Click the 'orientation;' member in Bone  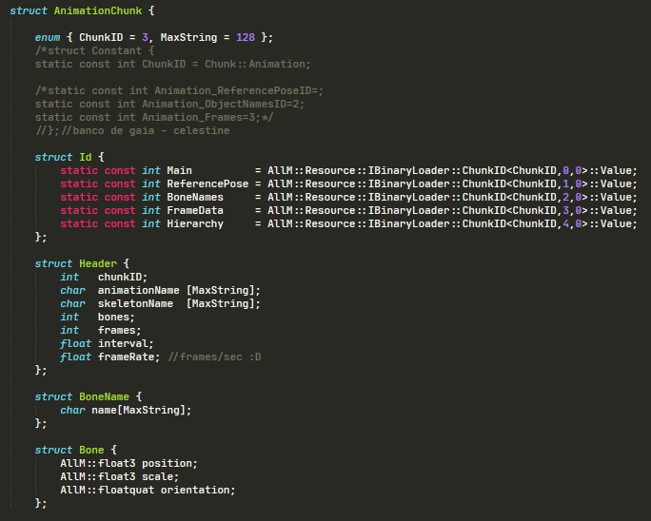[198, 489]
